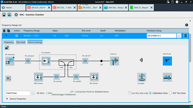The image size is (193, 108).
Task: Select the Turntable icon
Action: pyautogui.click(x=142, y=77)
